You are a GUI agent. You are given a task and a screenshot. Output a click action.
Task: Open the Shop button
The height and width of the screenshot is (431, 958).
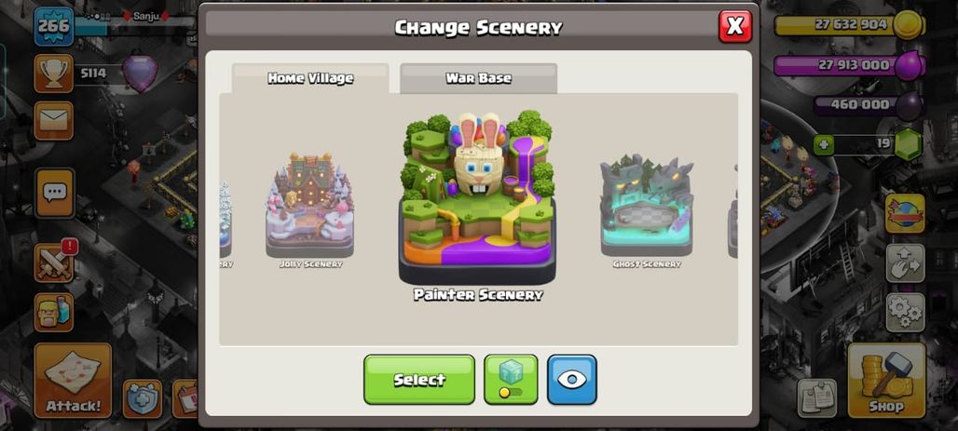click(x=886, y=381)
